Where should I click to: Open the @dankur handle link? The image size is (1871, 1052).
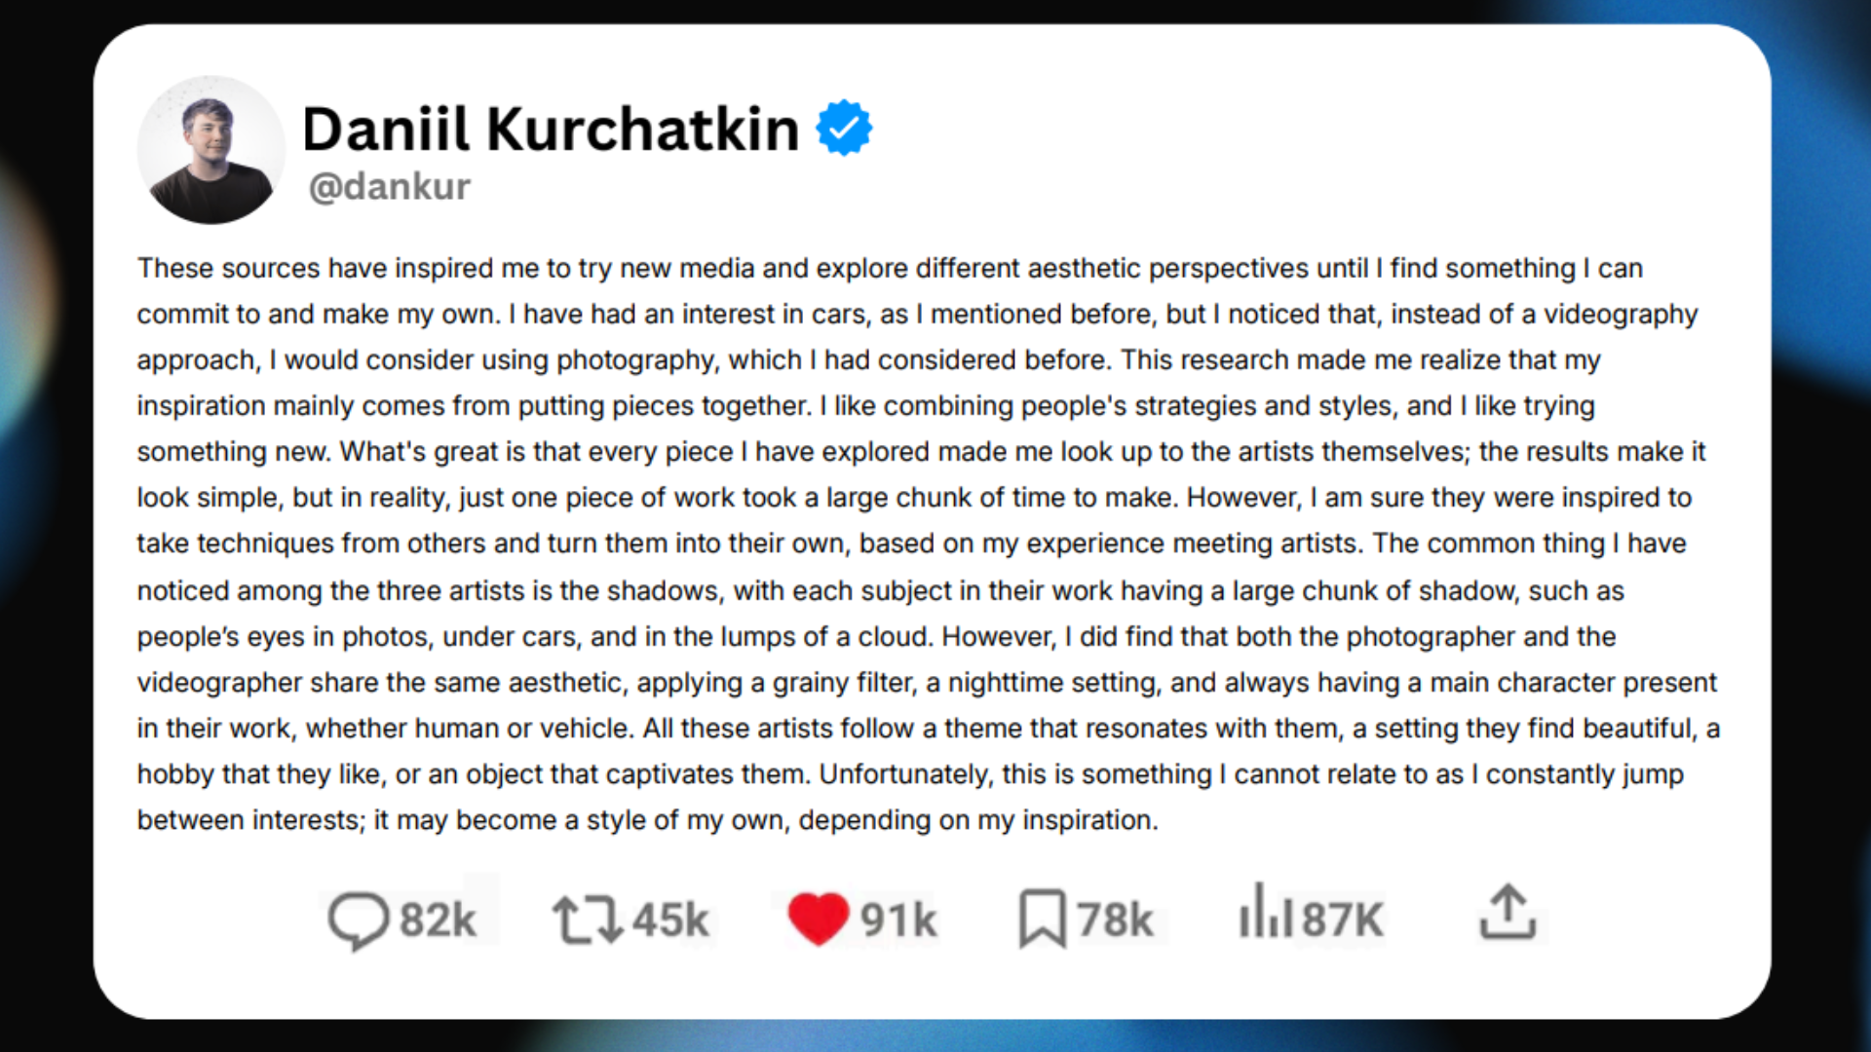tap(388, 186)
